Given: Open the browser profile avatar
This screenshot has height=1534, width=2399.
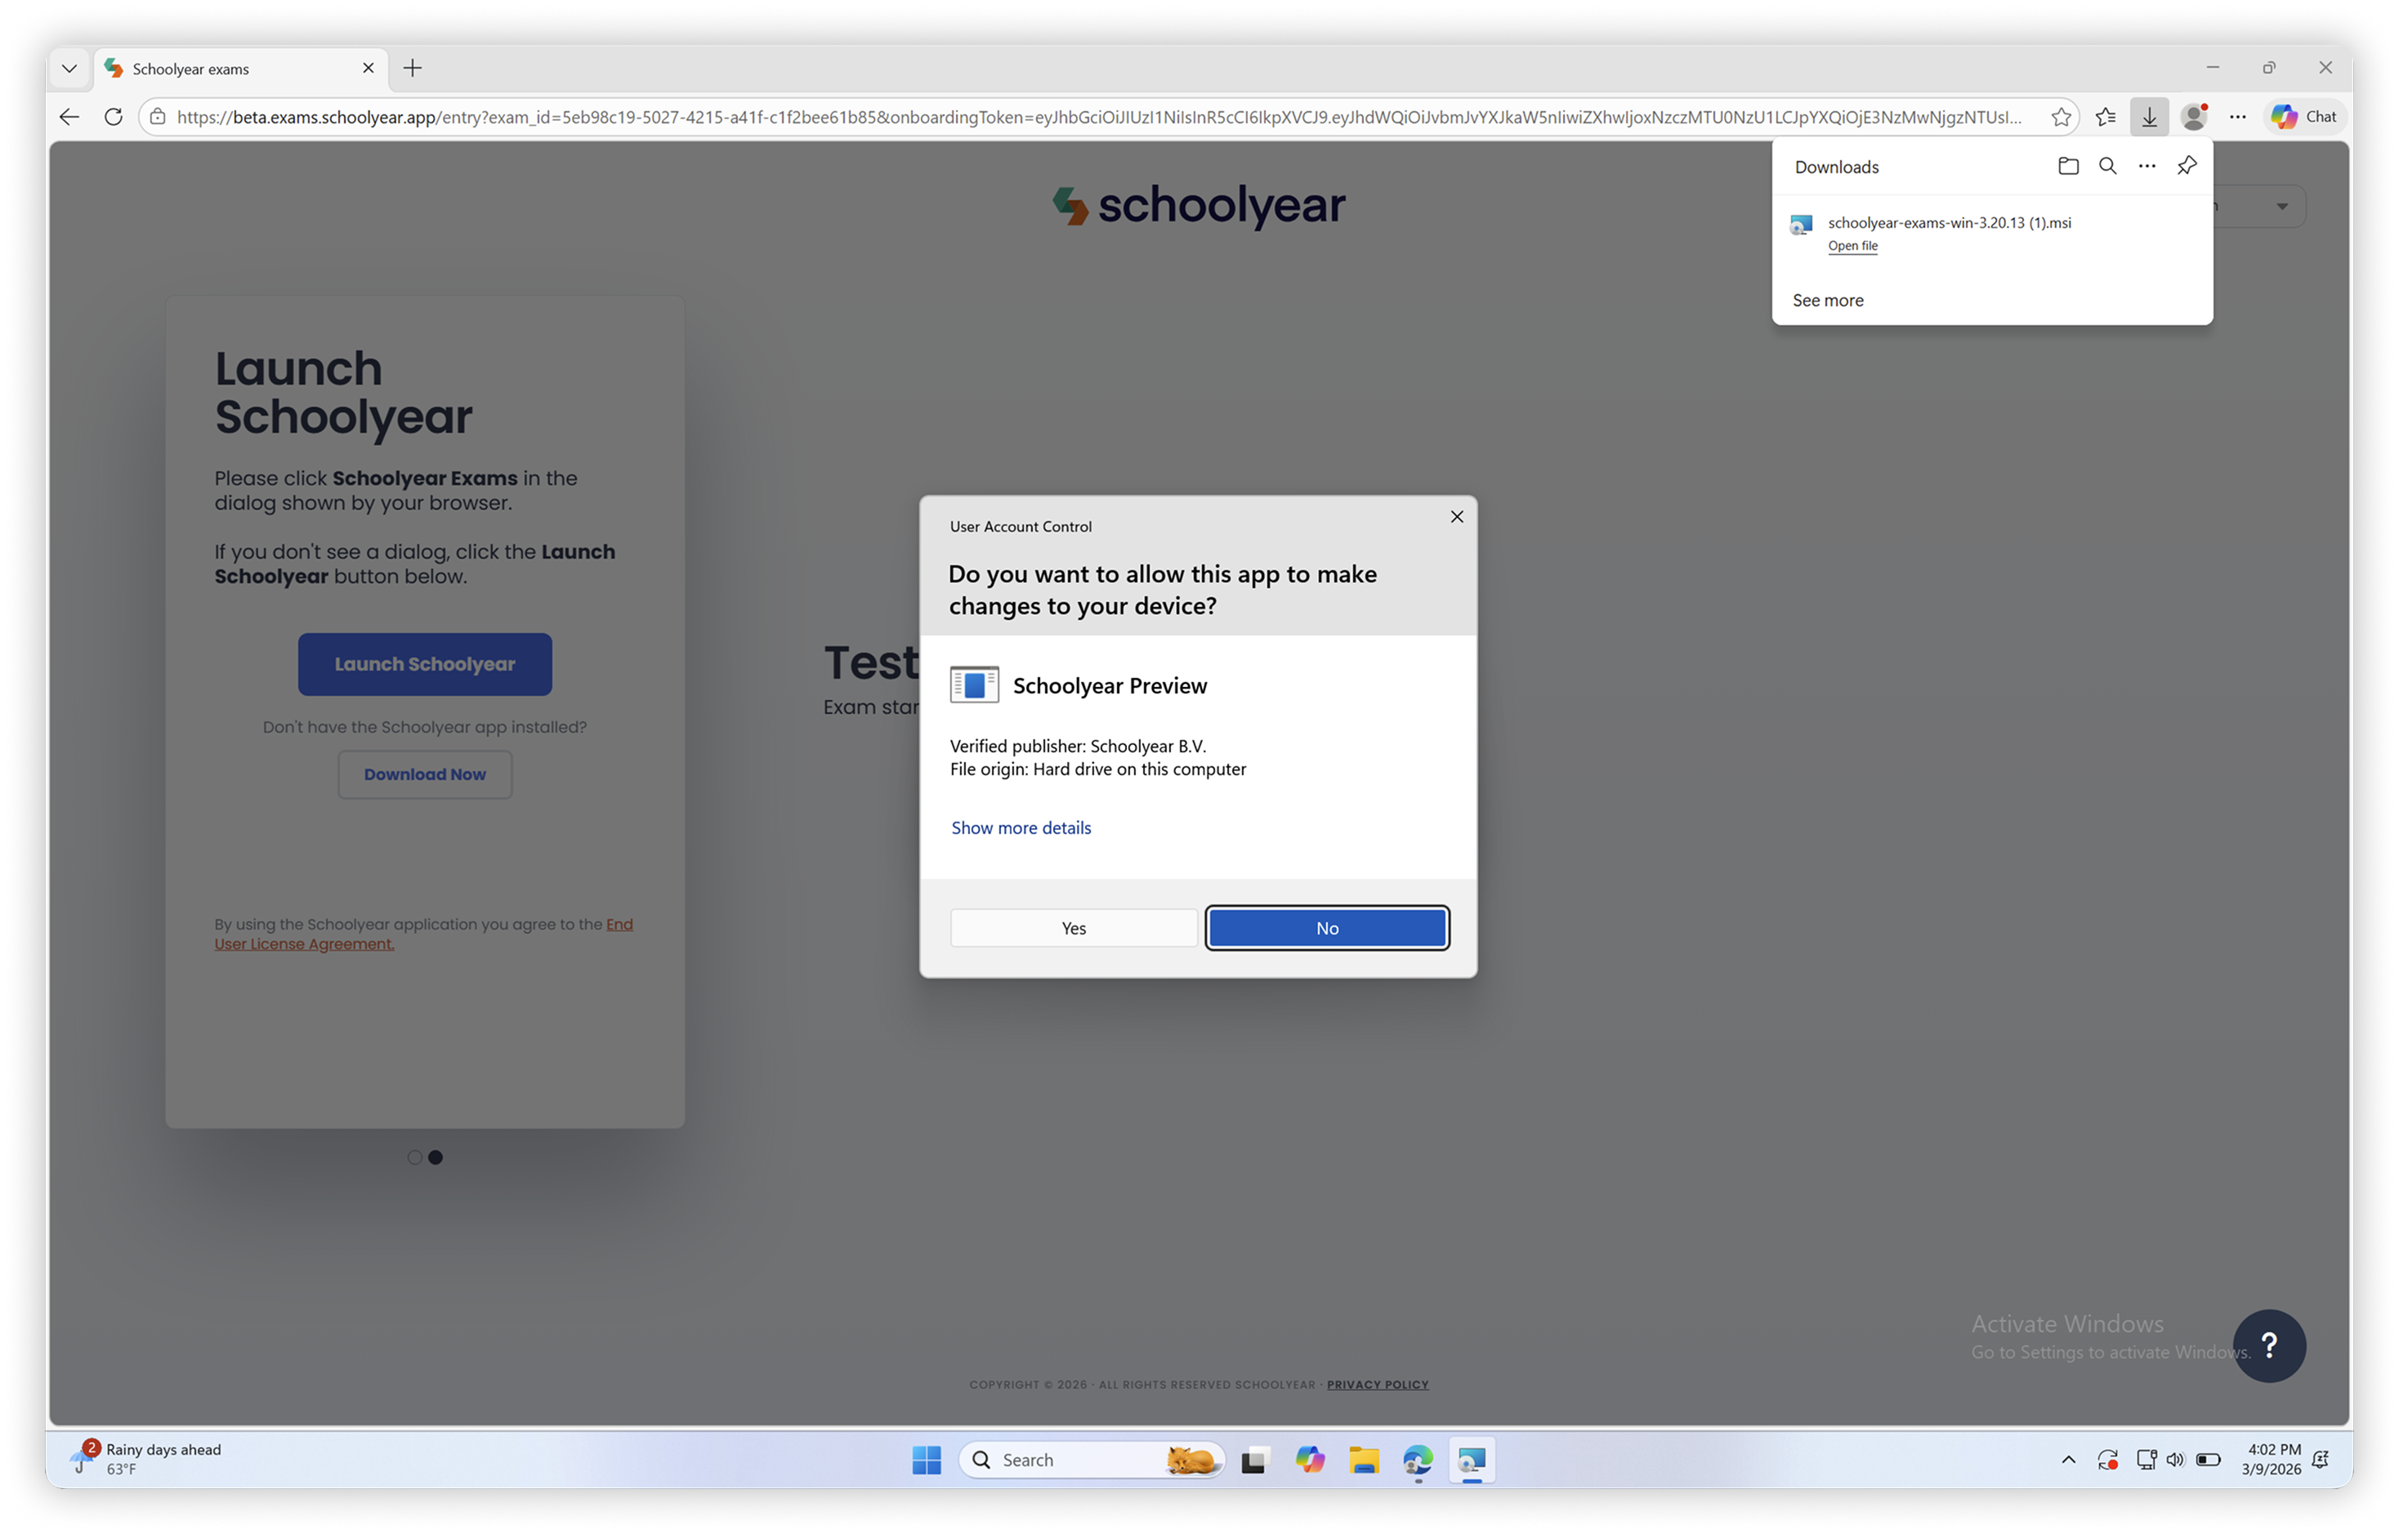Looking at the screenshot, I should point(2194,117).
